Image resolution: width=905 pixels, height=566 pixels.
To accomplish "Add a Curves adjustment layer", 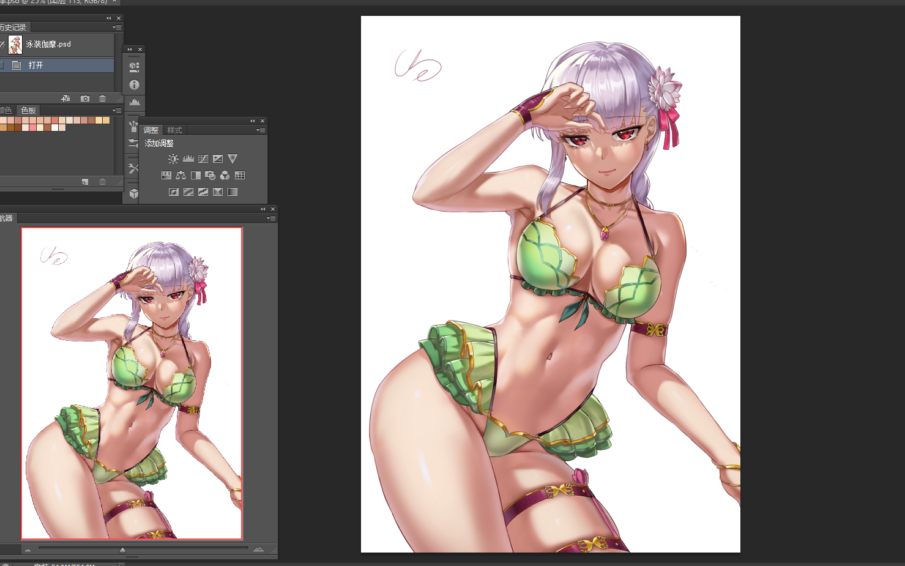I will pyautogui.click(x=203, y=158).
